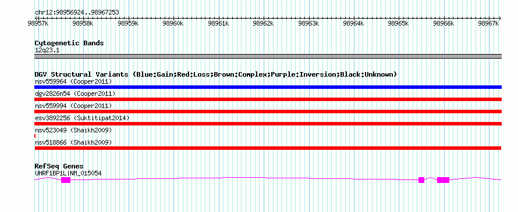Click ruler position 98964k
The width and height of the screenshot is (518, 212).
tap(354, 23)
